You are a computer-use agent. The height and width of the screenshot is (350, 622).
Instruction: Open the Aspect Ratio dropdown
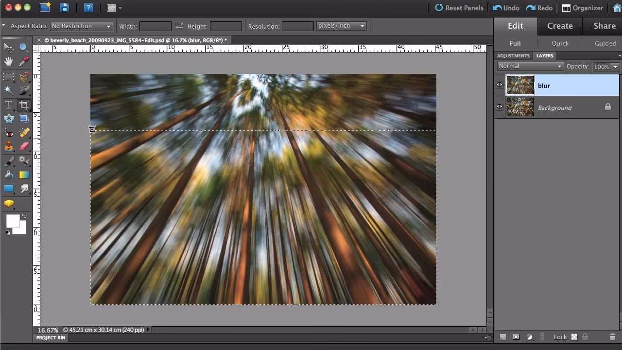81,26
